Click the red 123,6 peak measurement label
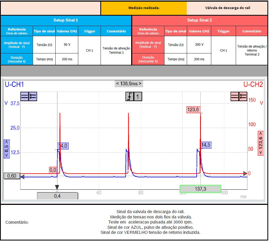The width and height of the screenshot is (269, 241). 193,110
